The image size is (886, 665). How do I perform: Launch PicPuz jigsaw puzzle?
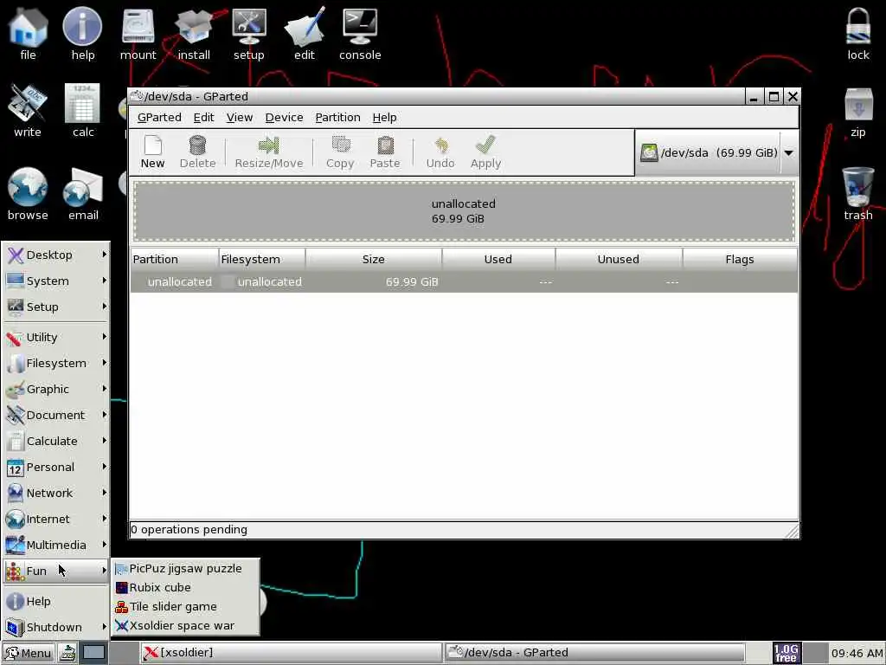[185, 569]
